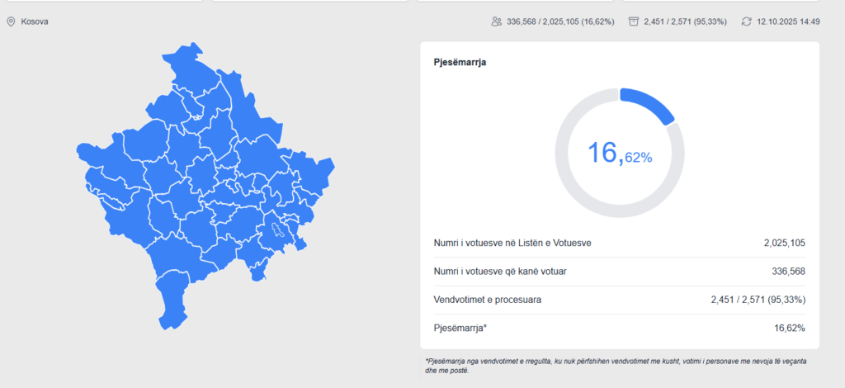
Task: Select the northernmost municipality on the map
Action: (188, 66)
